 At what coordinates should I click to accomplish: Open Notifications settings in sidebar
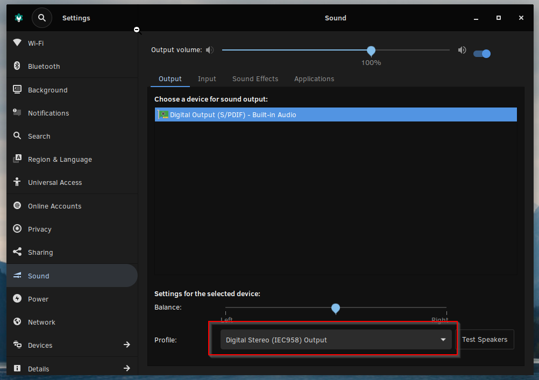(x=48, y=113)
